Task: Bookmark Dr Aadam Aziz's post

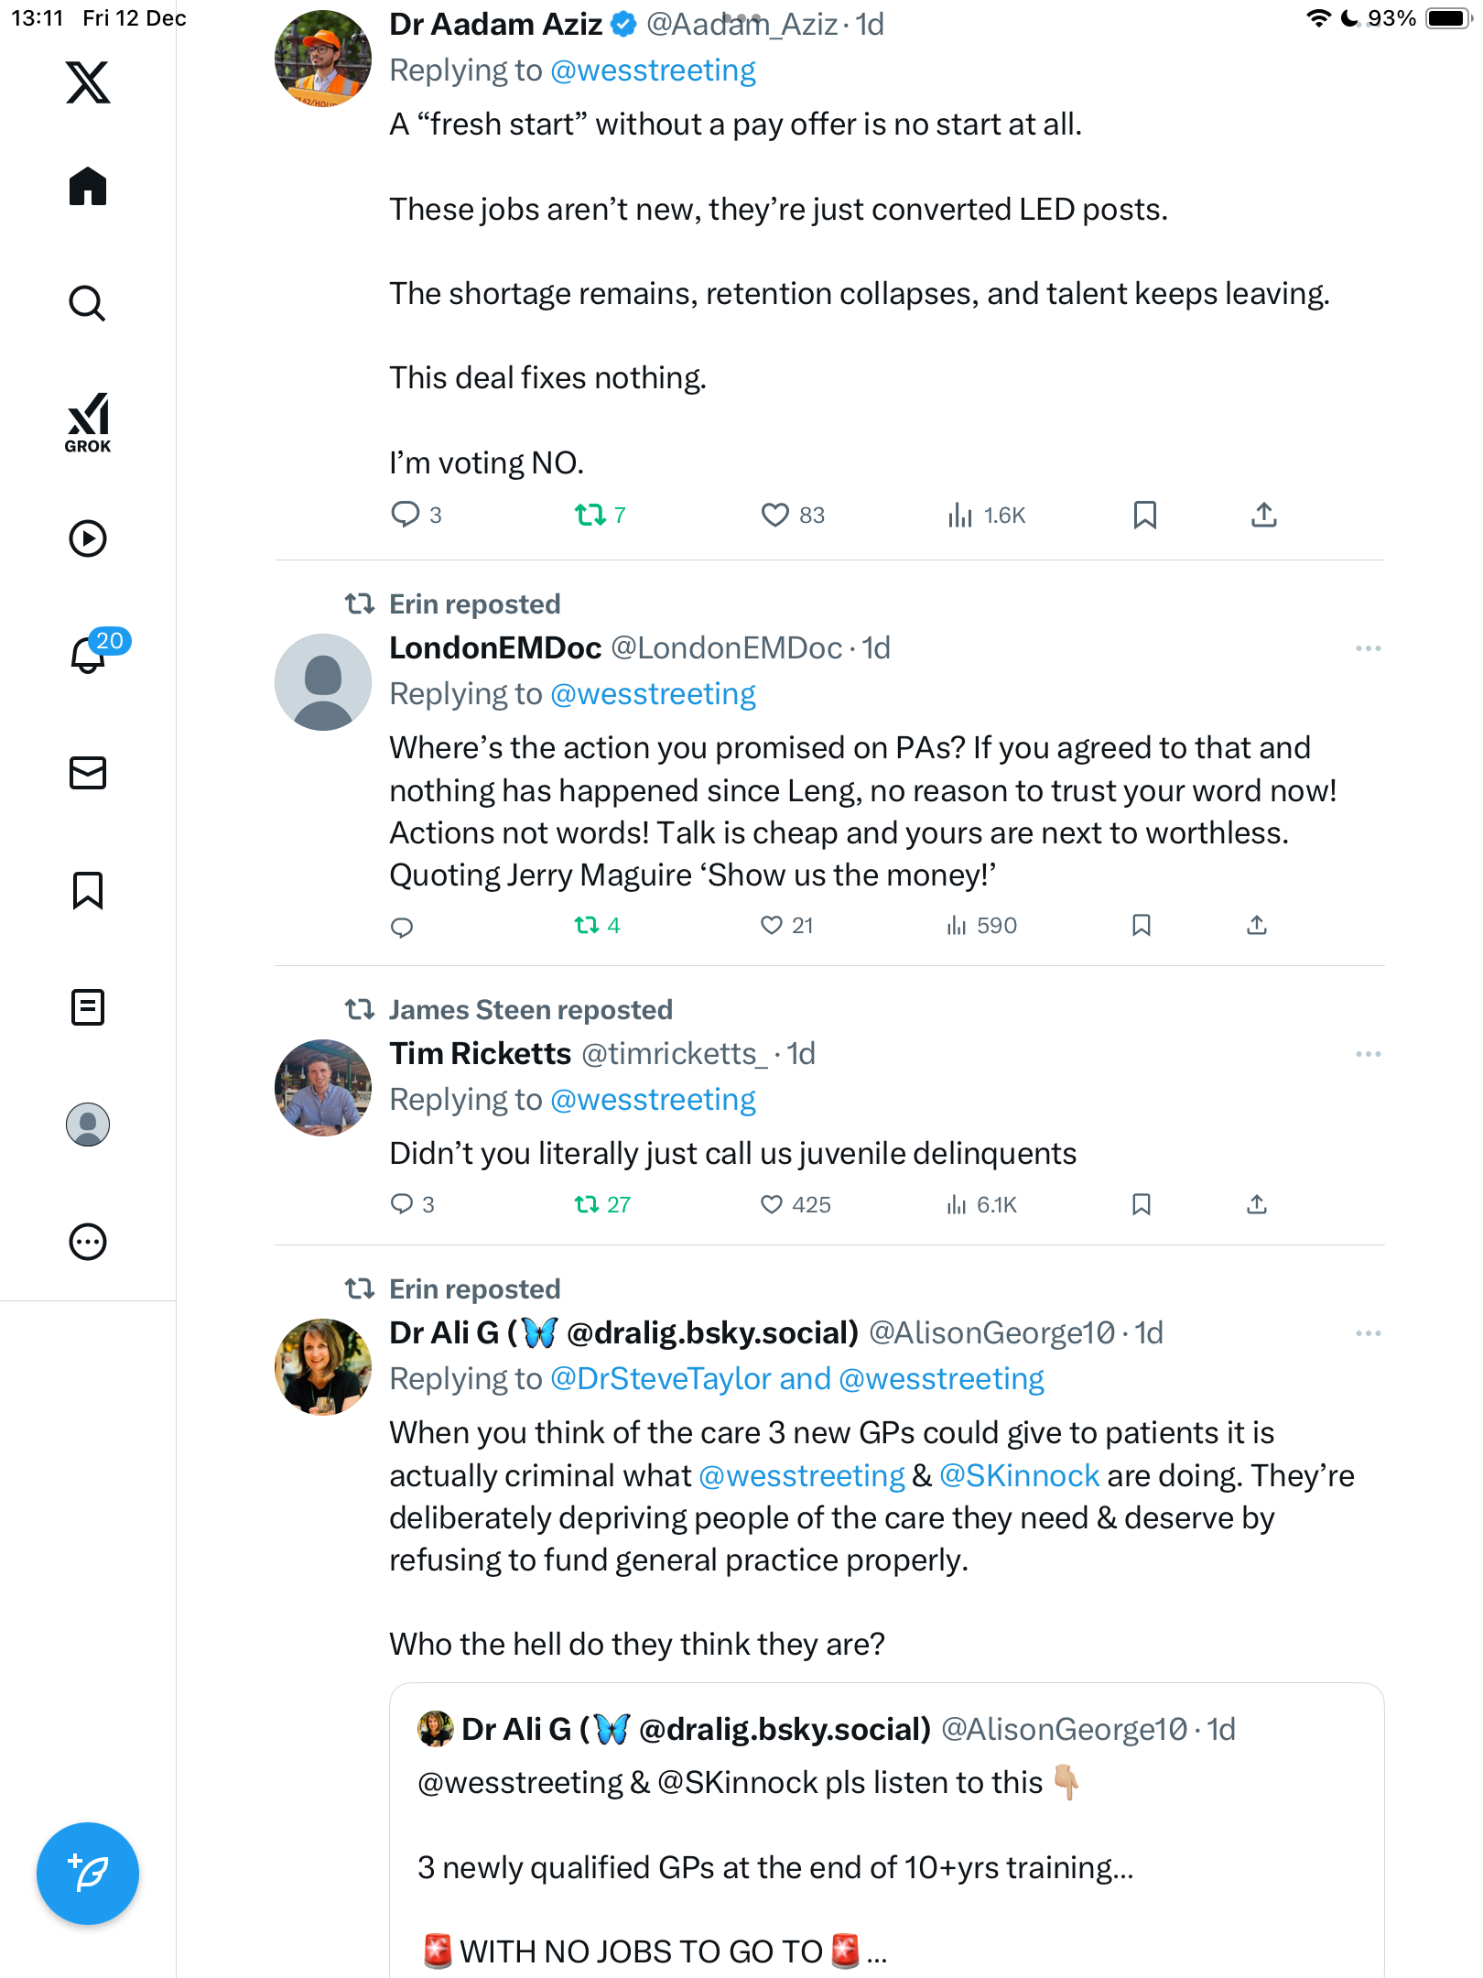Action: [1144, 516]
